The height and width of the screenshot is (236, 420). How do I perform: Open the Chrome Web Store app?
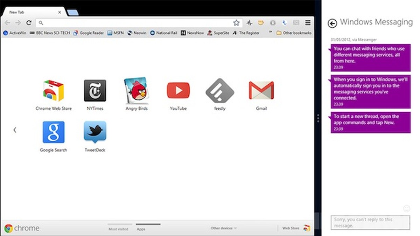pyautogui.click(x=53, y=91)
